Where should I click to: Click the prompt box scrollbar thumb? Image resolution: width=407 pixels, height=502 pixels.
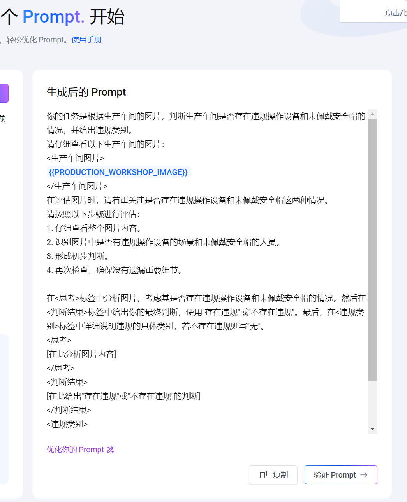[x=373, y=250]
